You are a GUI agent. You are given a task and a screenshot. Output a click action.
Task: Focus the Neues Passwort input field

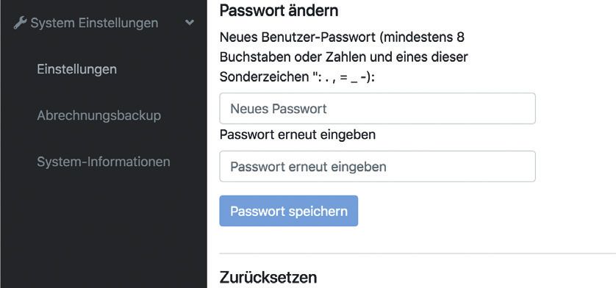pyautogui.click(x=378, y=109)
